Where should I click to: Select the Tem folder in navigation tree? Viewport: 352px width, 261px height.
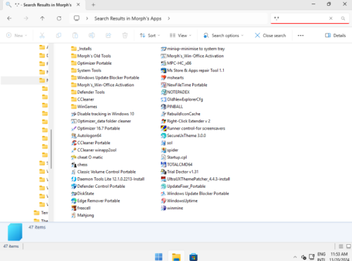[41, 212]
